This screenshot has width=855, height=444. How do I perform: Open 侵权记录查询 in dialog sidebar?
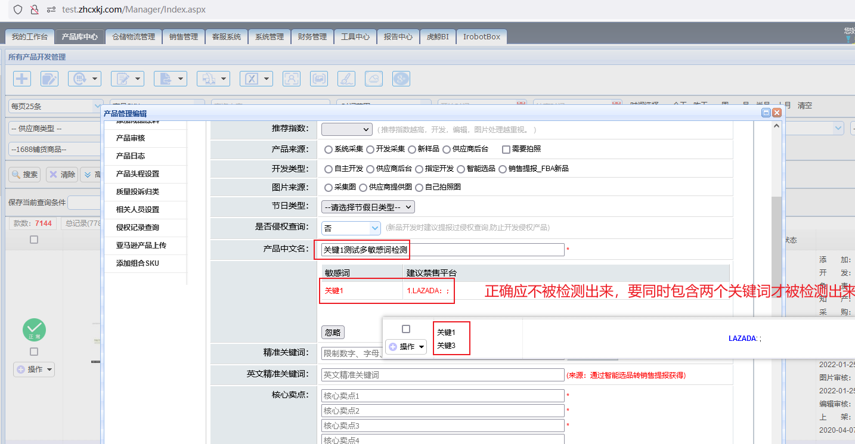138,227
